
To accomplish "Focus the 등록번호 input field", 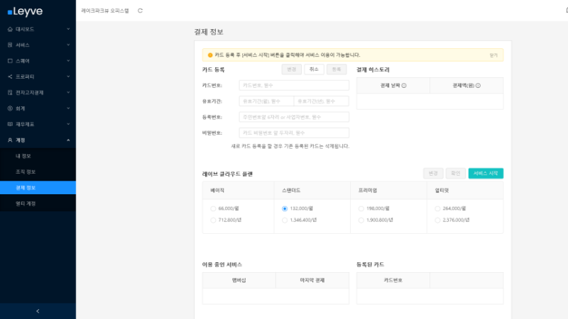I will (x=294, y=117).
